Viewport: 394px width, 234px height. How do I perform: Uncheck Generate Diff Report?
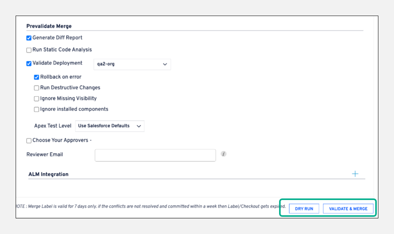[29, 38]
